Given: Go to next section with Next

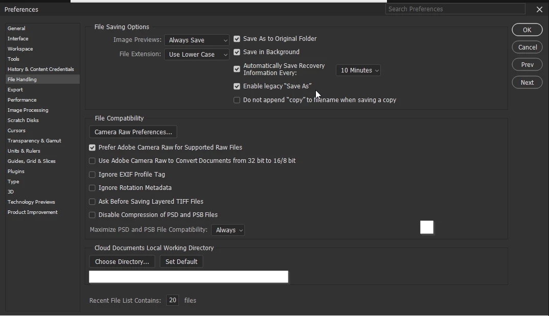Looking at the screenshot, I should (527, 83).
